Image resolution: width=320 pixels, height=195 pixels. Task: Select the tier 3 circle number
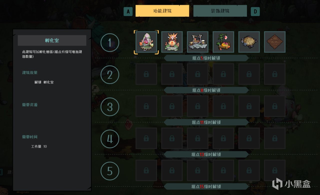(x=110, y=107)
